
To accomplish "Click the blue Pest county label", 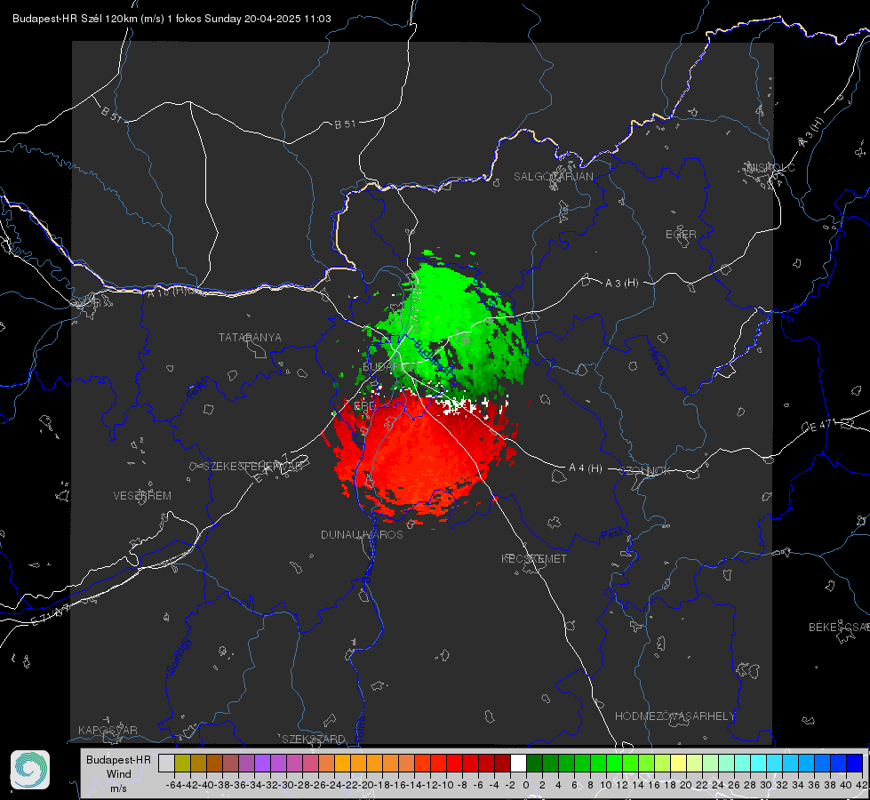I will coord(612,534).
